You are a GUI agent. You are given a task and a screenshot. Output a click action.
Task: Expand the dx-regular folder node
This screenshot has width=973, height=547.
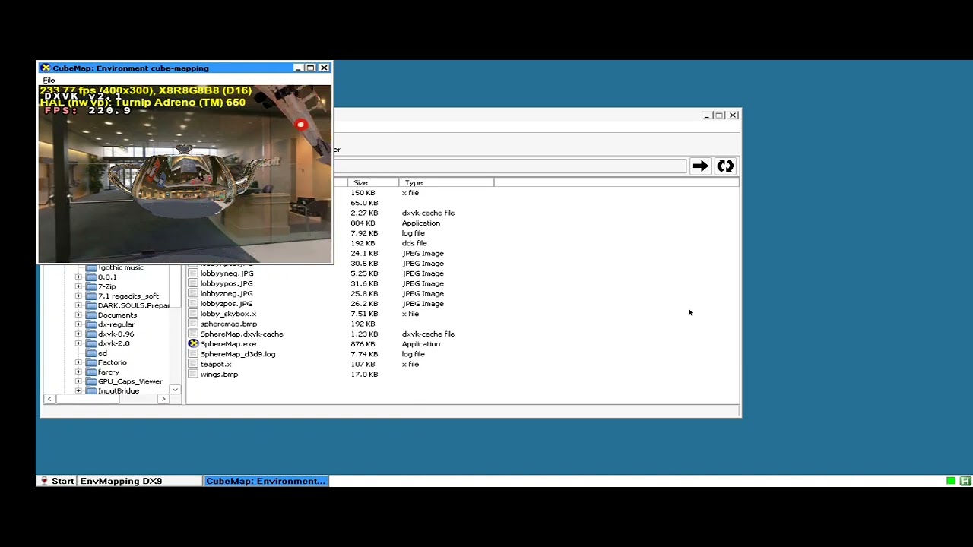78,324
